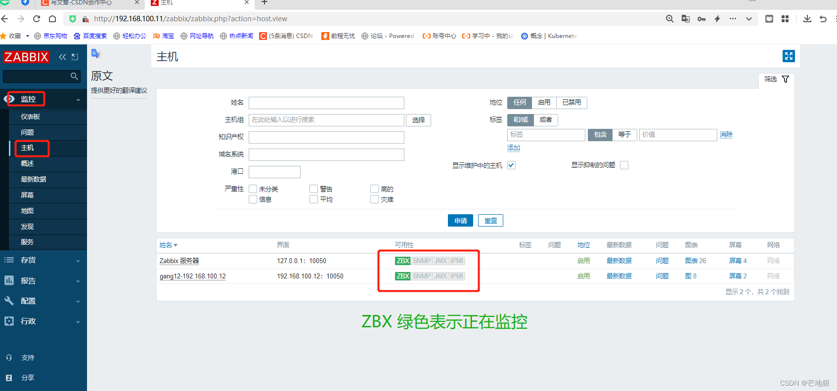Sort by 姓名 column header arrow
Image resolution: width=837 pixels, height=391 pixels.
tap(176, 245)
